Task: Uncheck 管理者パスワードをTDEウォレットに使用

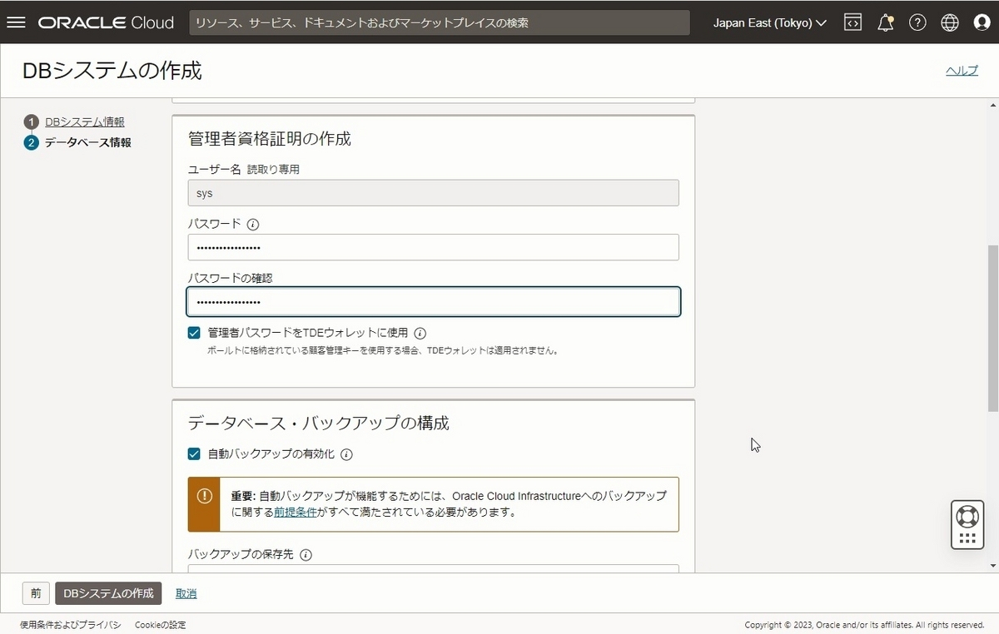Action: pos(193,332)
